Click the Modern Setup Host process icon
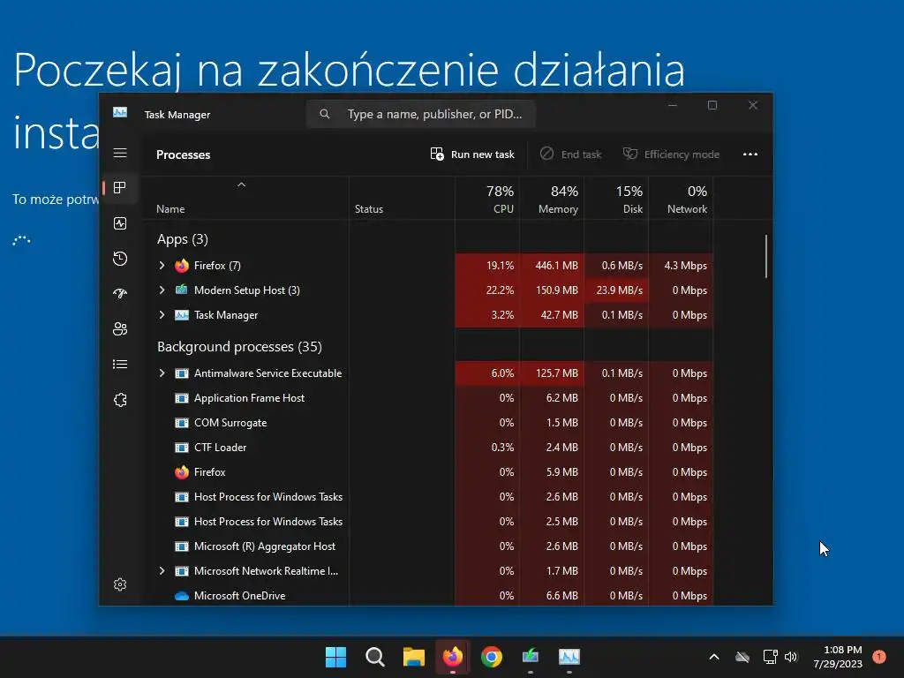The image size is (904, 678). pos(182,290)
